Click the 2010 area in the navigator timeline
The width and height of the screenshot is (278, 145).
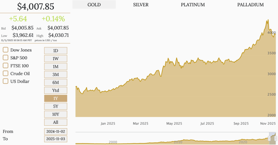(x=178, y=142)
